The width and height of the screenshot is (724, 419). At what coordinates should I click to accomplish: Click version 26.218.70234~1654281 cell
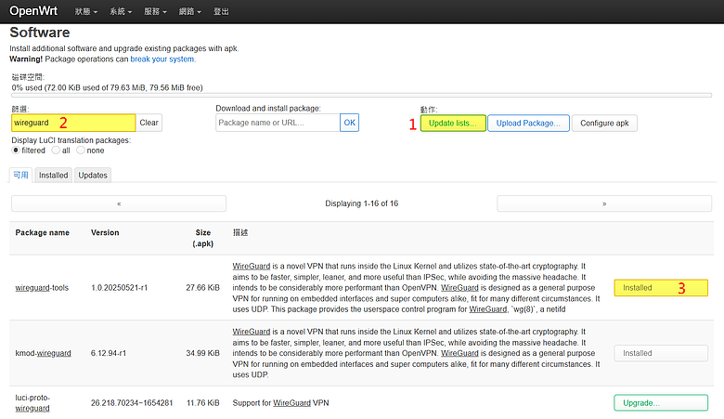tap(132, 403)
